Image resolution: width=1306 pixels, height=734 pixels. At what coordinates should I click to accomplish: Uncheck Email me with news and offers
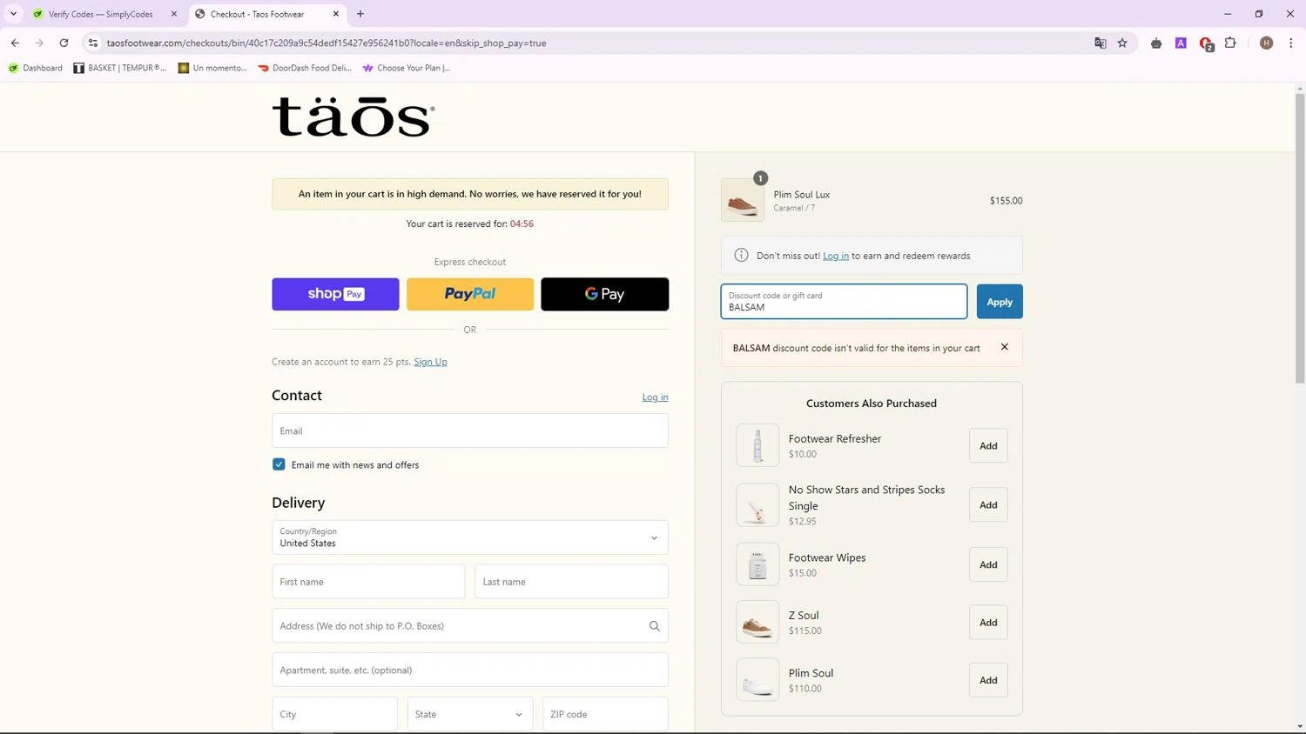coord(279,464)
